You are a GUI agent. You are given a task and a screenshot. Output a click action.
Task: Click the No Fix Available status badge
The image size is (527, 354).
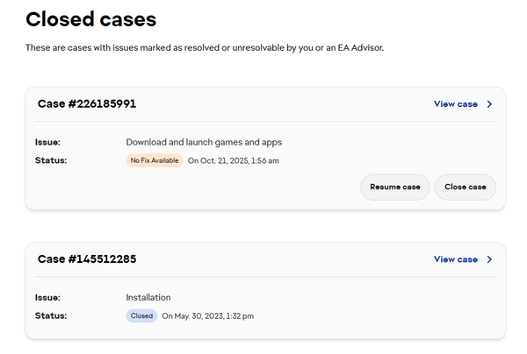[155, 160]
